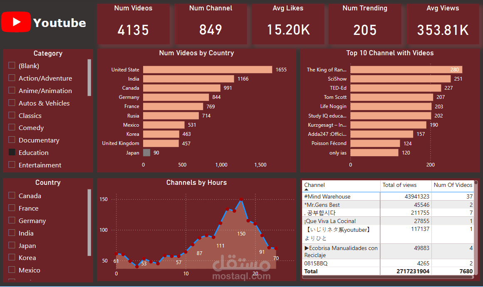Viewport: 483px width, 287px height.
Task: Check the Japan country box
Action: (12, 245)
